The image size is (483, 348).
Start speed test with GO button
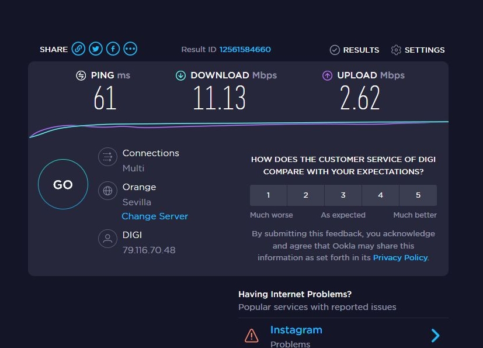click(63, 184)
